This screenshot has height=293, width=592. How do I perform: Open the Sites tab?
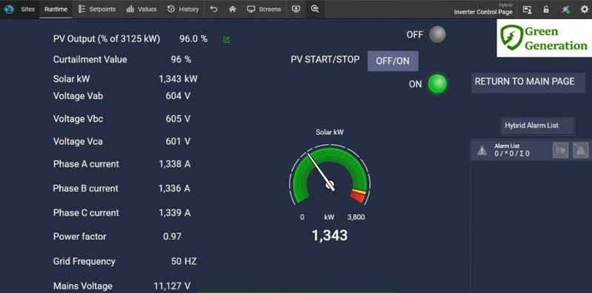tap(27, 10)
